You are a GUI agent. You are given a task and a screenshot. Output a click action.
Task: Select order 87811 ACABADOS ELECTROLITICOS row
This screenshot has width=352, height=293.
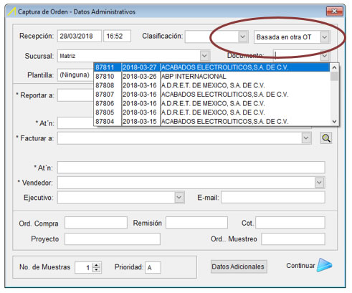[211, 67]
